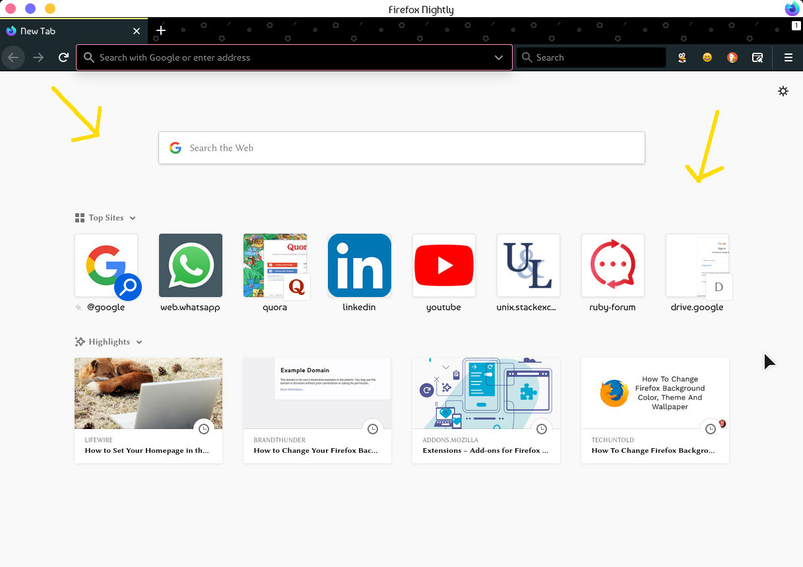Screen dimensions: 803x567
Task: Click the BRANDTHUNDER source label
Action: [x=279, y=440]
